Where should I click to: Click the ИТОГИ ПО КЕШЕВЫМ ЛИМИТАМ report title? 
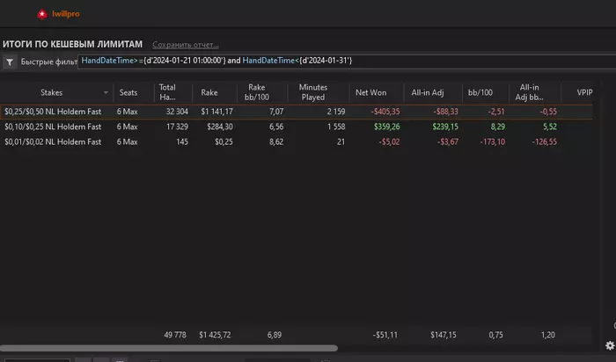(x=72, y=44)
